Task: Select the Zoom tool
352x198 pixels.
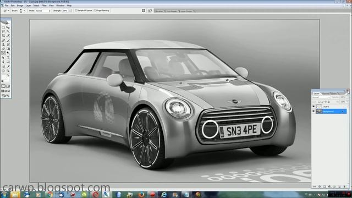Action: (8, 71)
